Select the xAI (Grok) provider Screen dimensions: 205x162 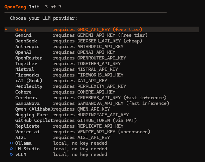[102, 81]
